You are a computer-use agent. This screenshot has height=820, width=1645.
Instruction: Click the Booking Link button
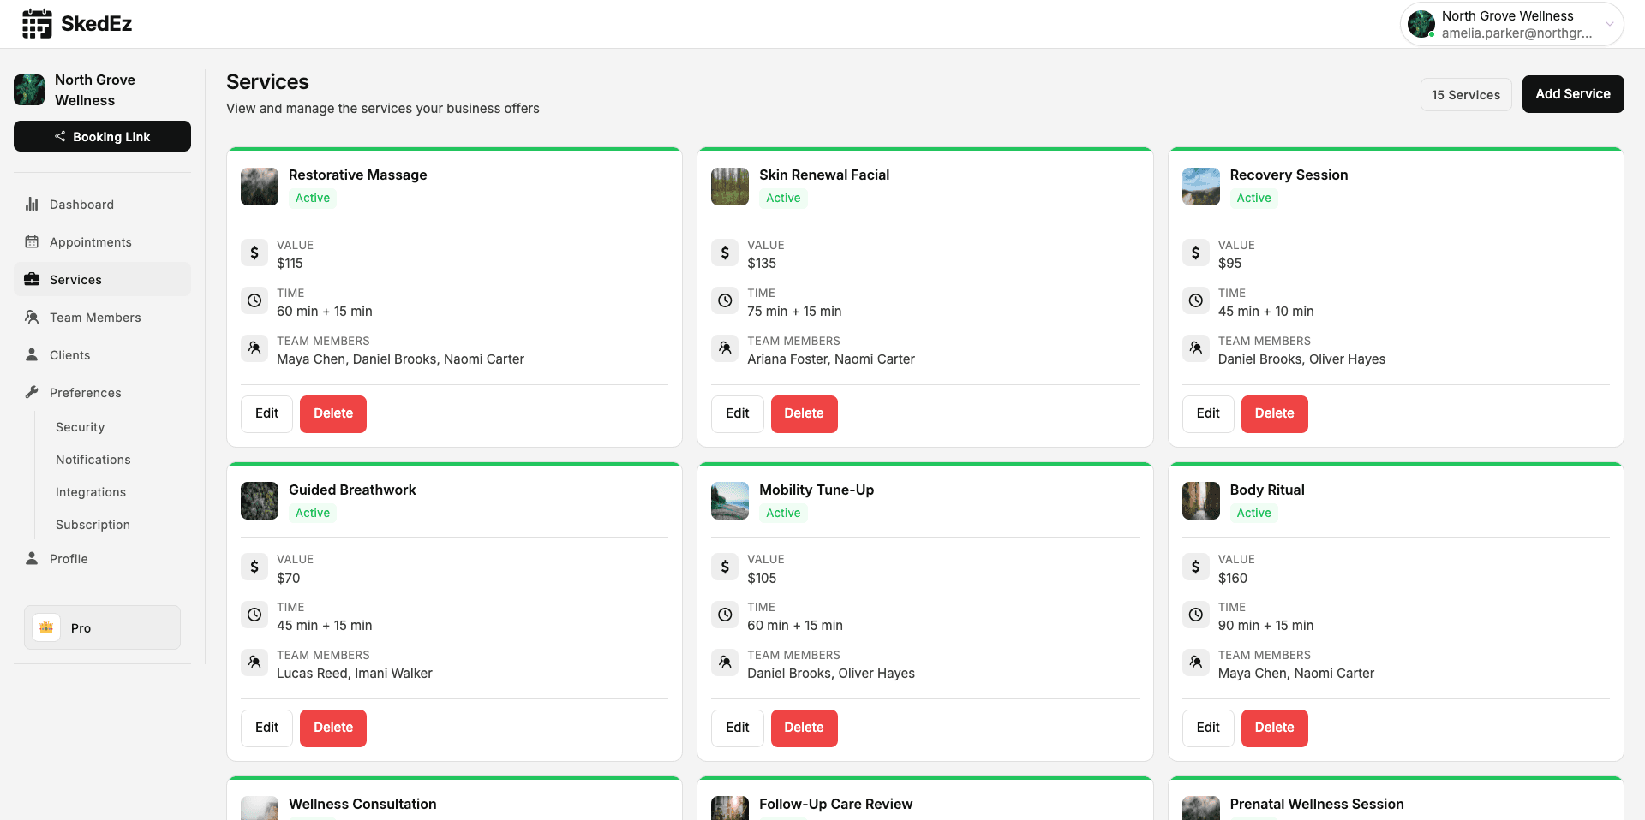[102, 136]
